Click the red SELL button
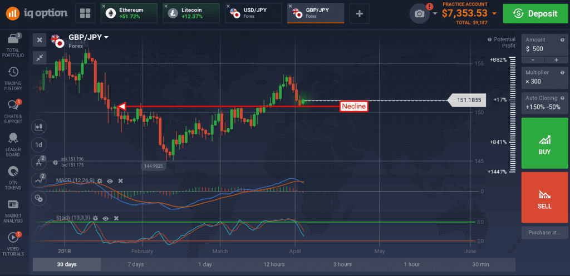Screen dimensions: 570x276 pyautogui.click(x=544, y=197)
